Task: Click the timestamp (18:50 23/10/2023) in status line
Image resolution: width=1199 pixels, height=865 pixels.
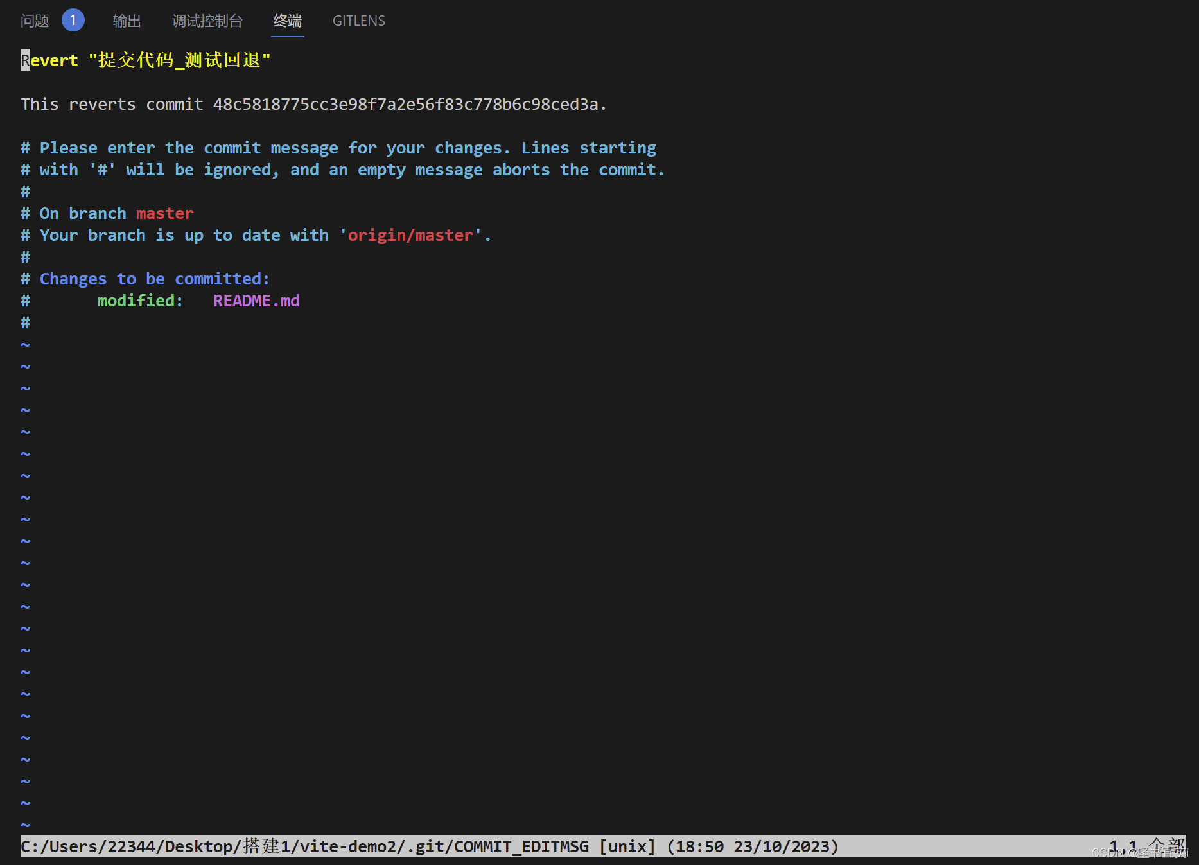Action: tap(753, 846)
